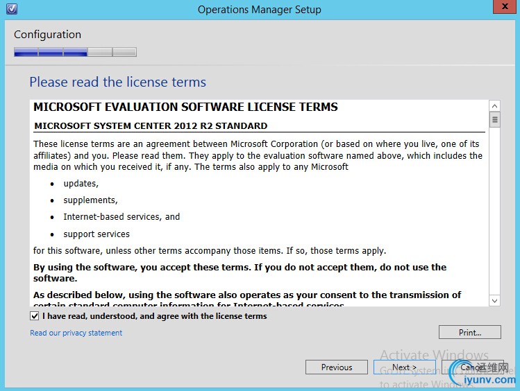Viewport: 520px width, 391px height.
Task: Click the license scroll down arrow
Action: click(x=494, y=301)
